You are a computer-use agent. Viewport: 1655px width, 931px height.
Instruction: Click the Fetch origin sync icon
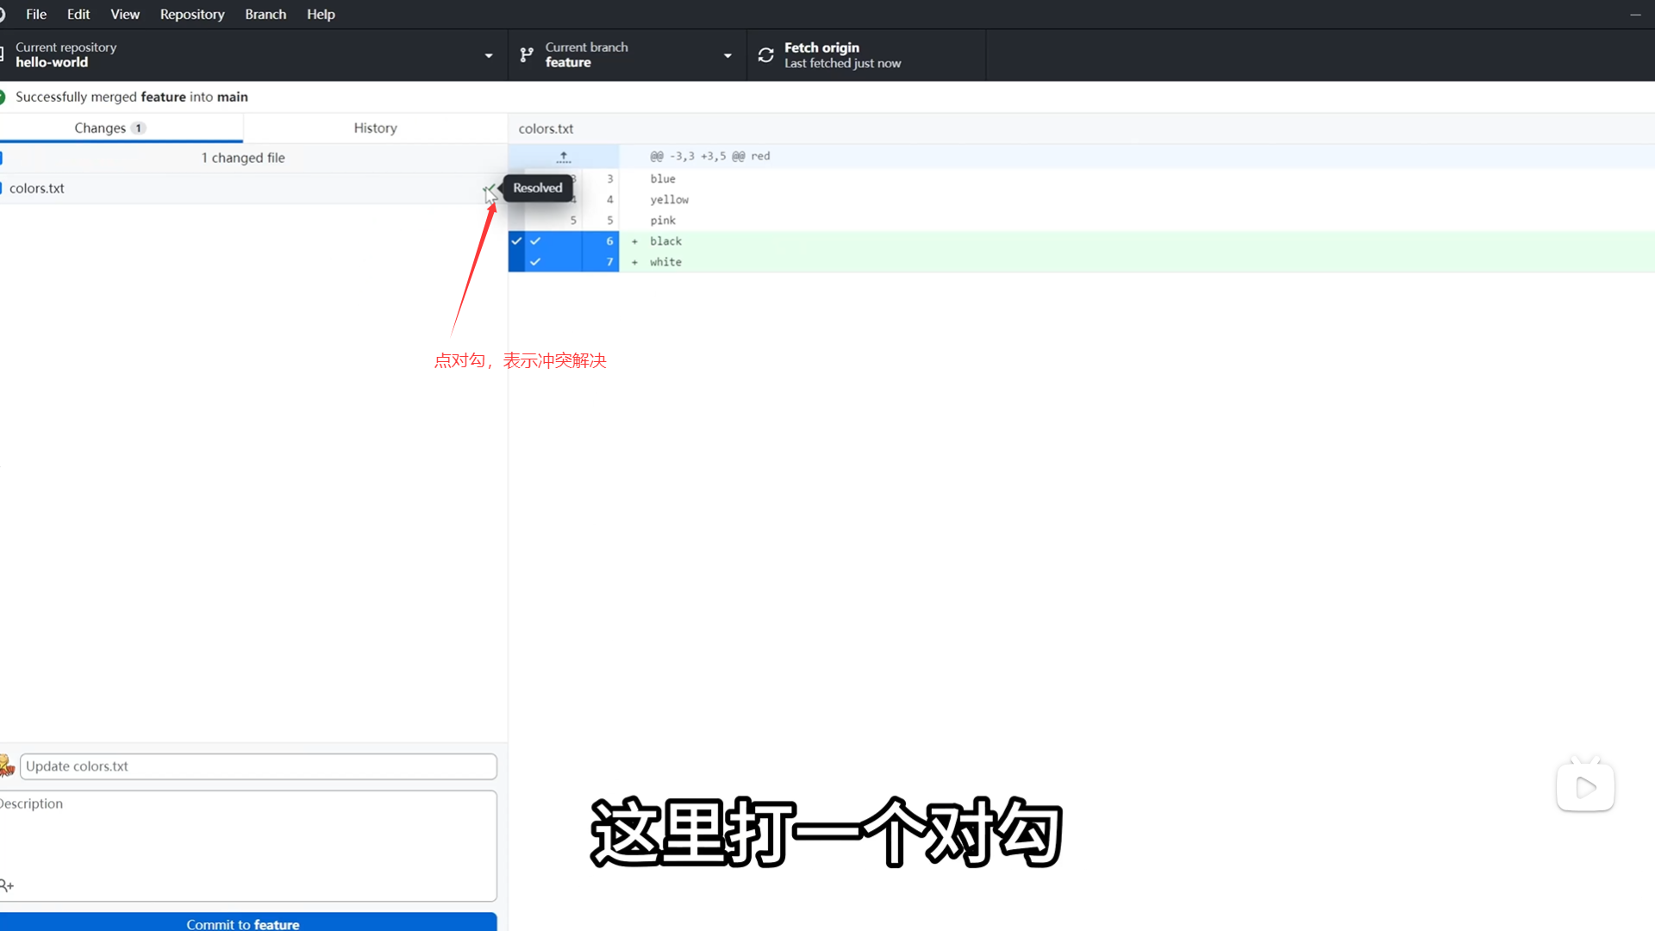tap(765, 55)
